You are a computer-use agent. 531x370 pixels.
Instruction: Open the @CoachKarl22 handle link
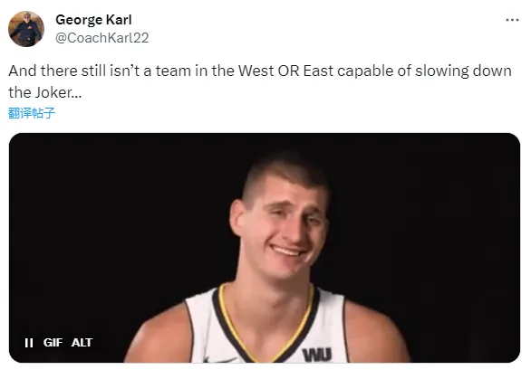(x=101, y=38)
